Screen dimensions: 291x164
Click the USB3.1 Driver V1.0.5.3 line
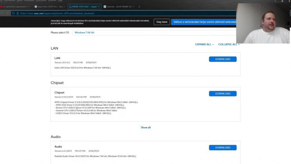tap(83, 113)
